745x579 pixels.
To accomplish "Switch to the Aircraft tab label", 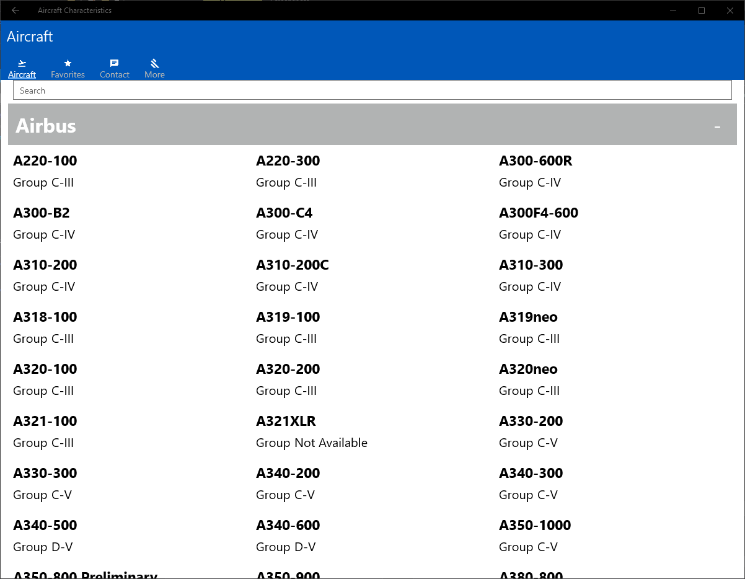I will [x=22, y=74].
